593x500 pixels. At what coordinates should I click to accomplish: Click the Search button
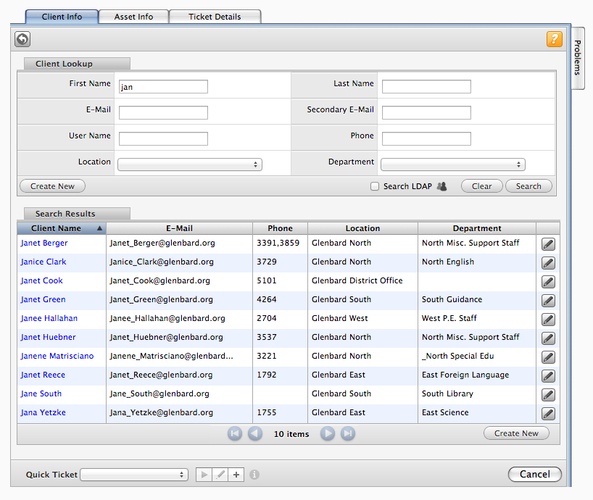[x=528, y=186]
